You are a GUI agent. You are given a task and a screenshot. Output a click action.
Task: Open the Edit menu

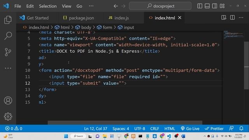pos(30,6)
